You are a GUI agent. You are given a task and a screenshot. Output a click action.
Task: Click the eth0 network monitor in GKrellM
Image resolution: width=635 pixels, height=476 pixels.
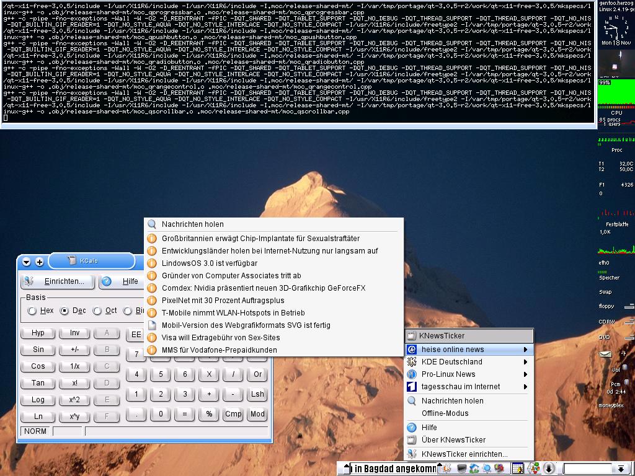[x=616, y=250]
